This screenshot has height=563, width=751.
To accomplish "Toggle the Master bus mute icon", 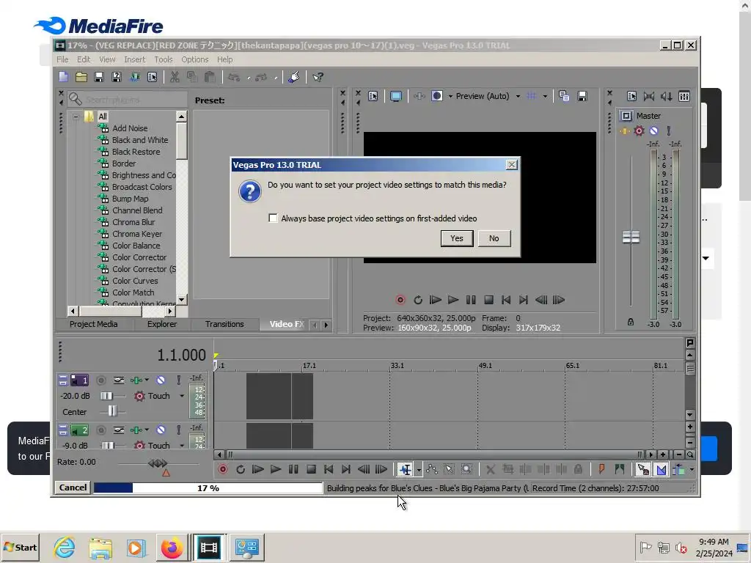I will coord(653,130).
